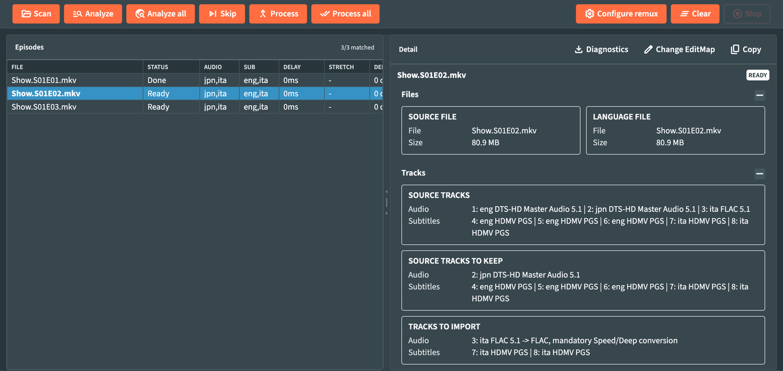Click the TRACKS TO IMPORT heading
The image size is (783, 371).
click(444, 326)
